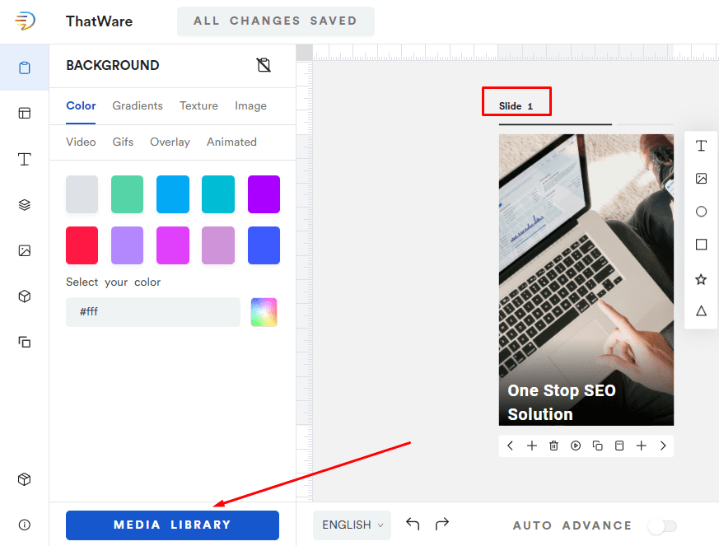Select the red color swatch

tap(82, 245)
